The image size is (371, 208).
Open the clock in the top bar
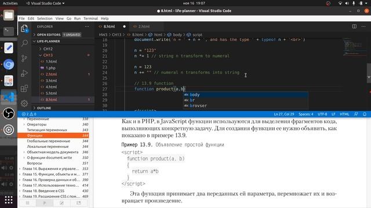coord(194,3)
